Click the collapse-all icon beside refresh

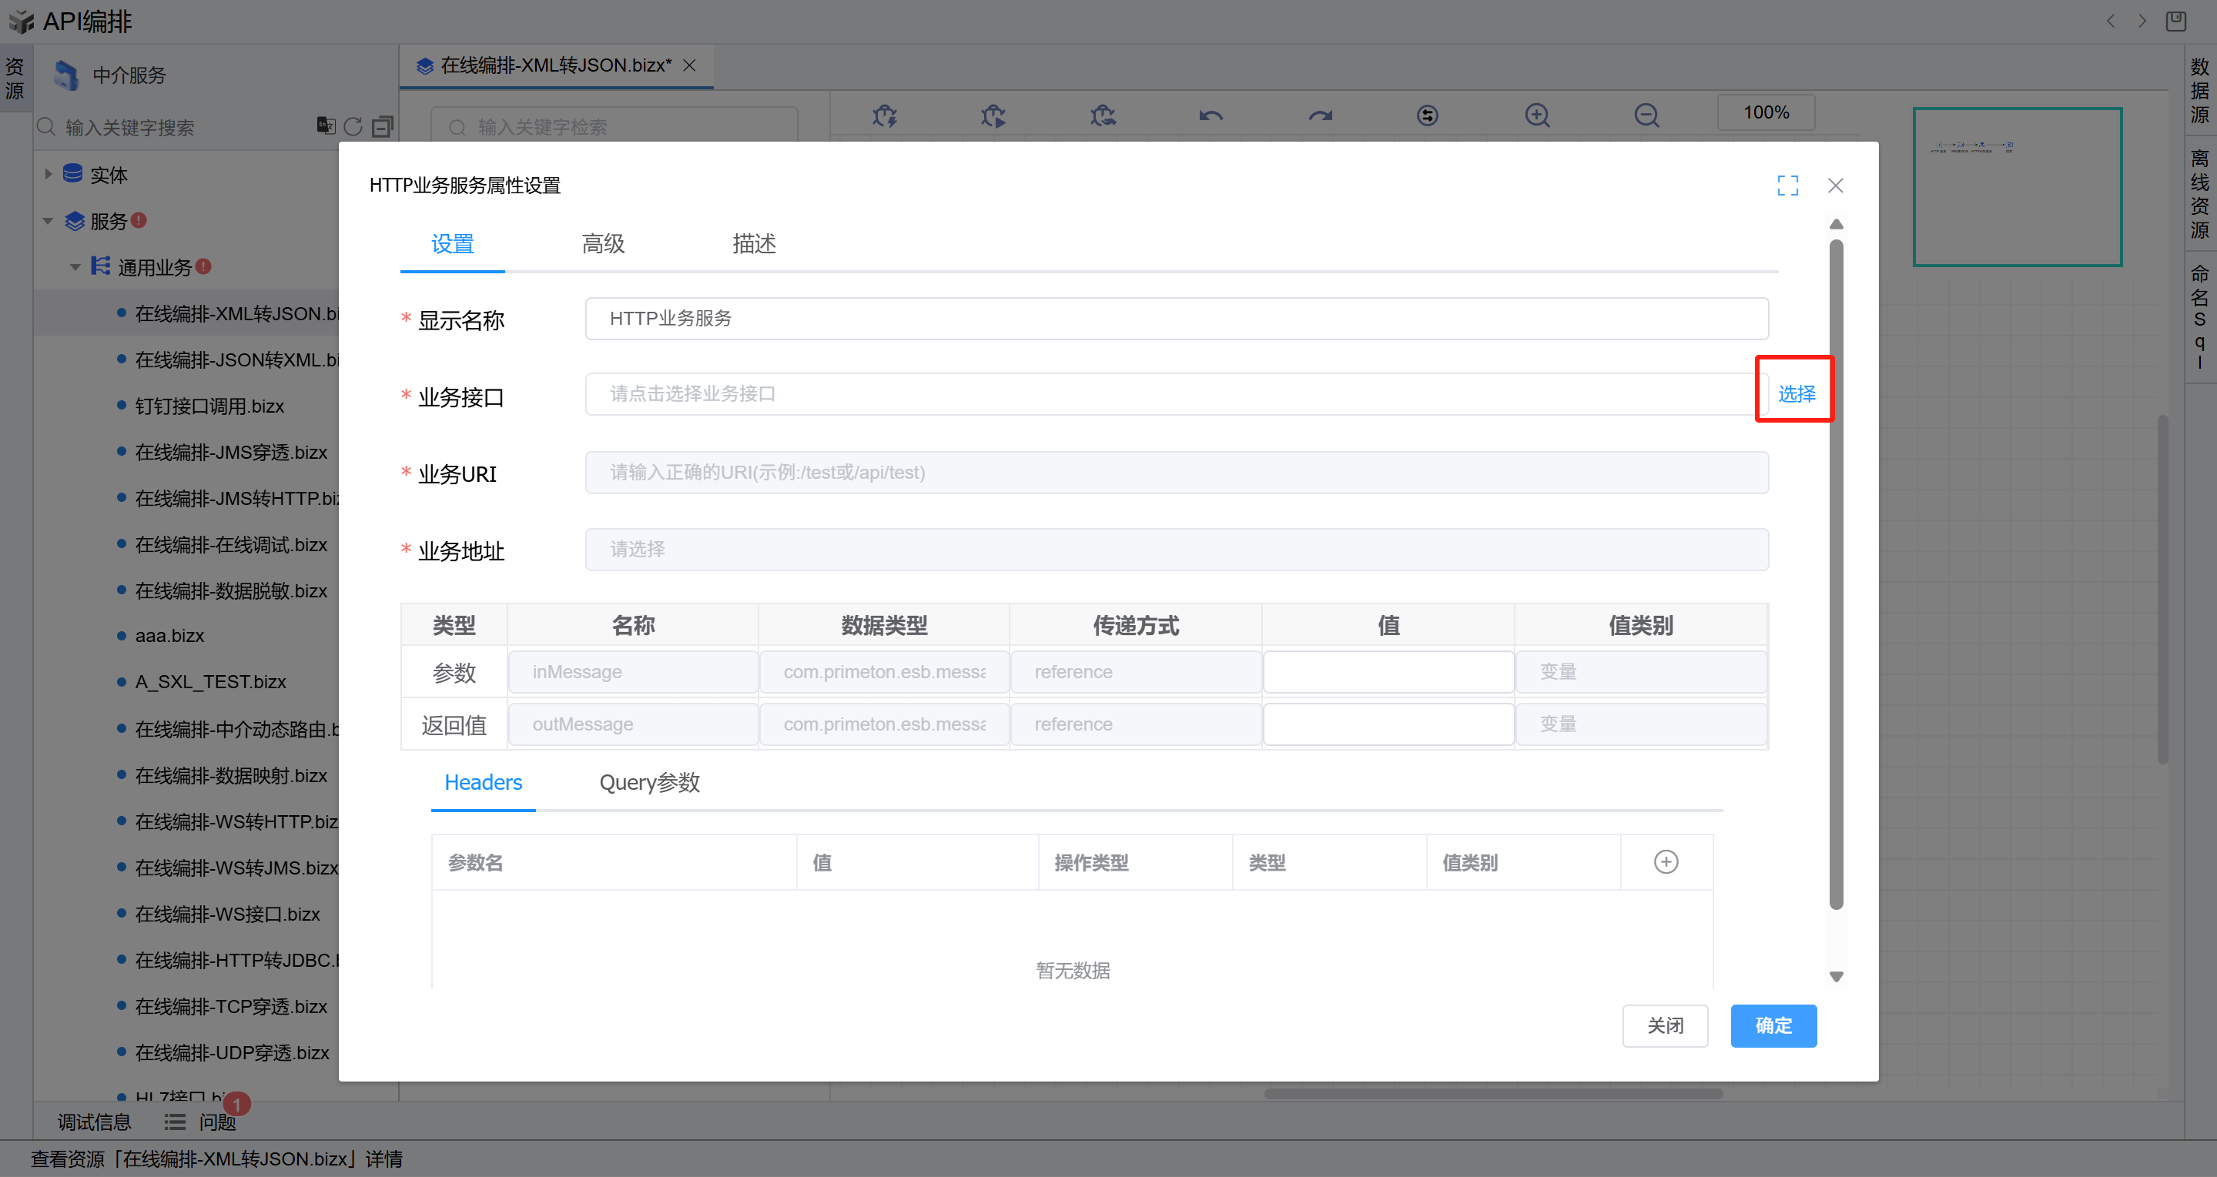[x=382, y=126]
